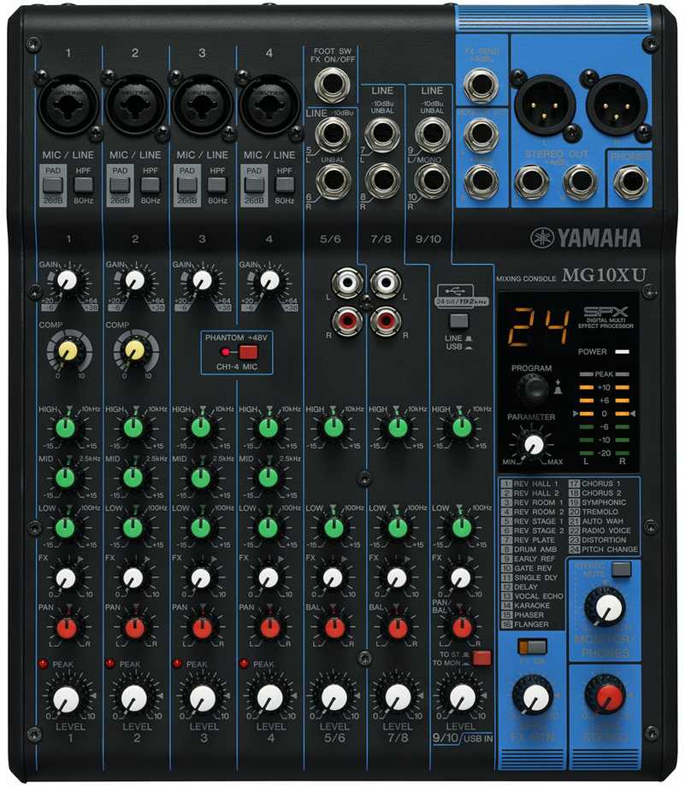Click DRUM AMB in the effects list

[x=535, y=549]
